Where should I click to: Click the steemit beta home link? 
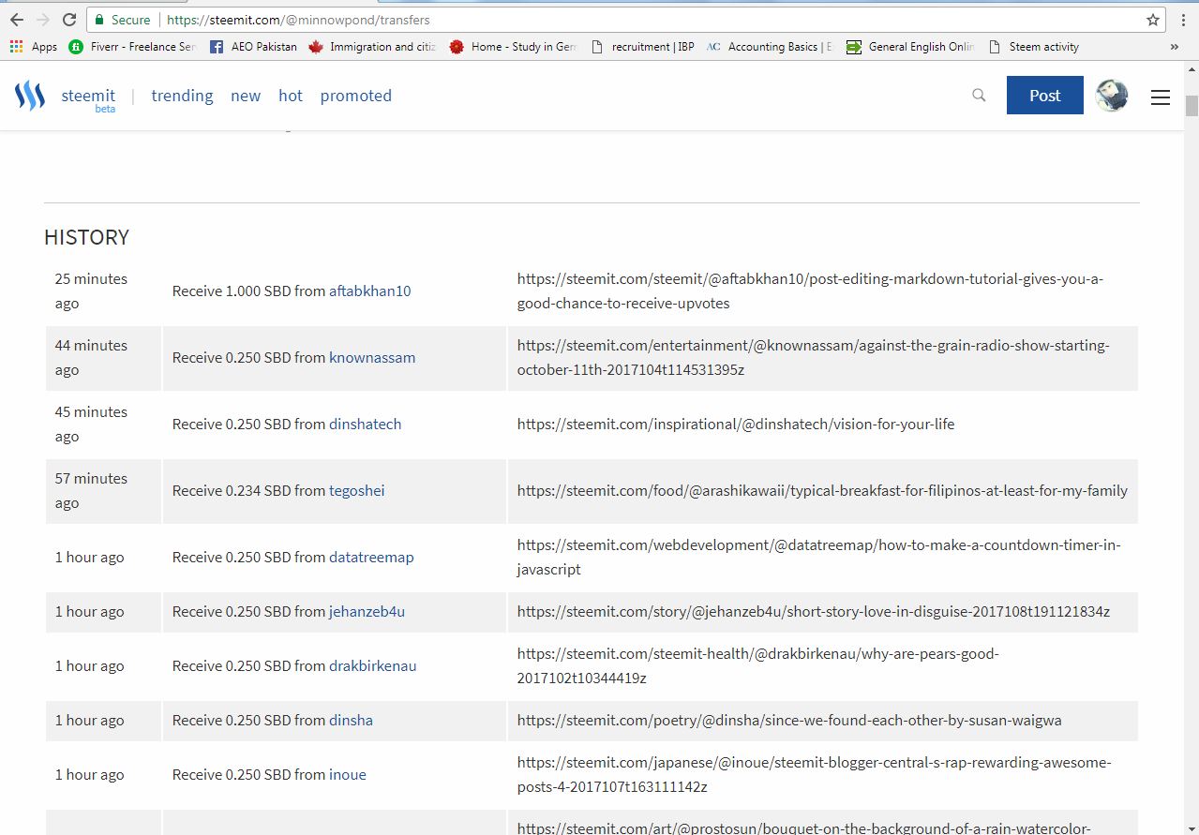coord(88,99)
